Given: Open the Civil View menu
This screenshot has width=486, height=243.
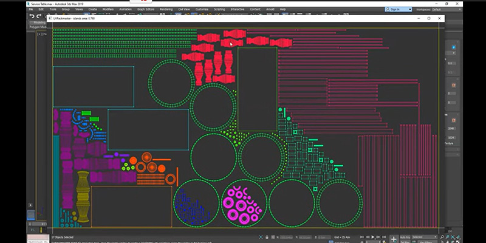Looking at the screenshot, I should (x=184, y=9).
